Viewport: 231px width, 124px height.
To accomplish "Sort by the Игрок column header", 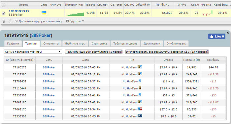I will coord(23,5).
